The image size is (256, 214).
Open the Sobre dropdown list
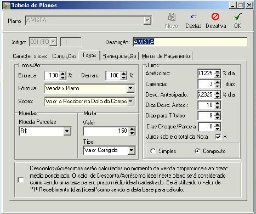130,101
